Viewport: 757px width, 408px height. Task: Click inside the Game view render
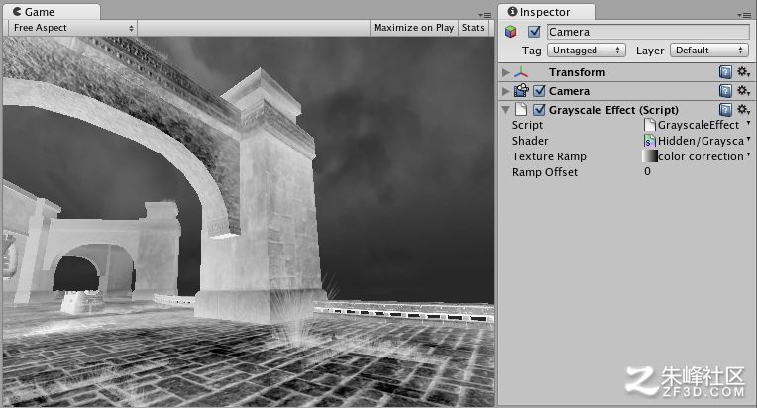(249, 222)
